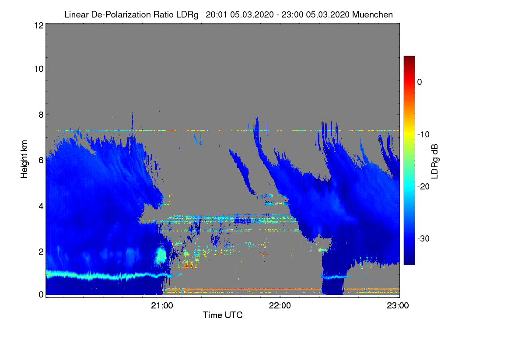The height and width of the screenshot is (350, 525).
Task: Click the colorbar '-30' dB label
Action: [x=423, y=239]
